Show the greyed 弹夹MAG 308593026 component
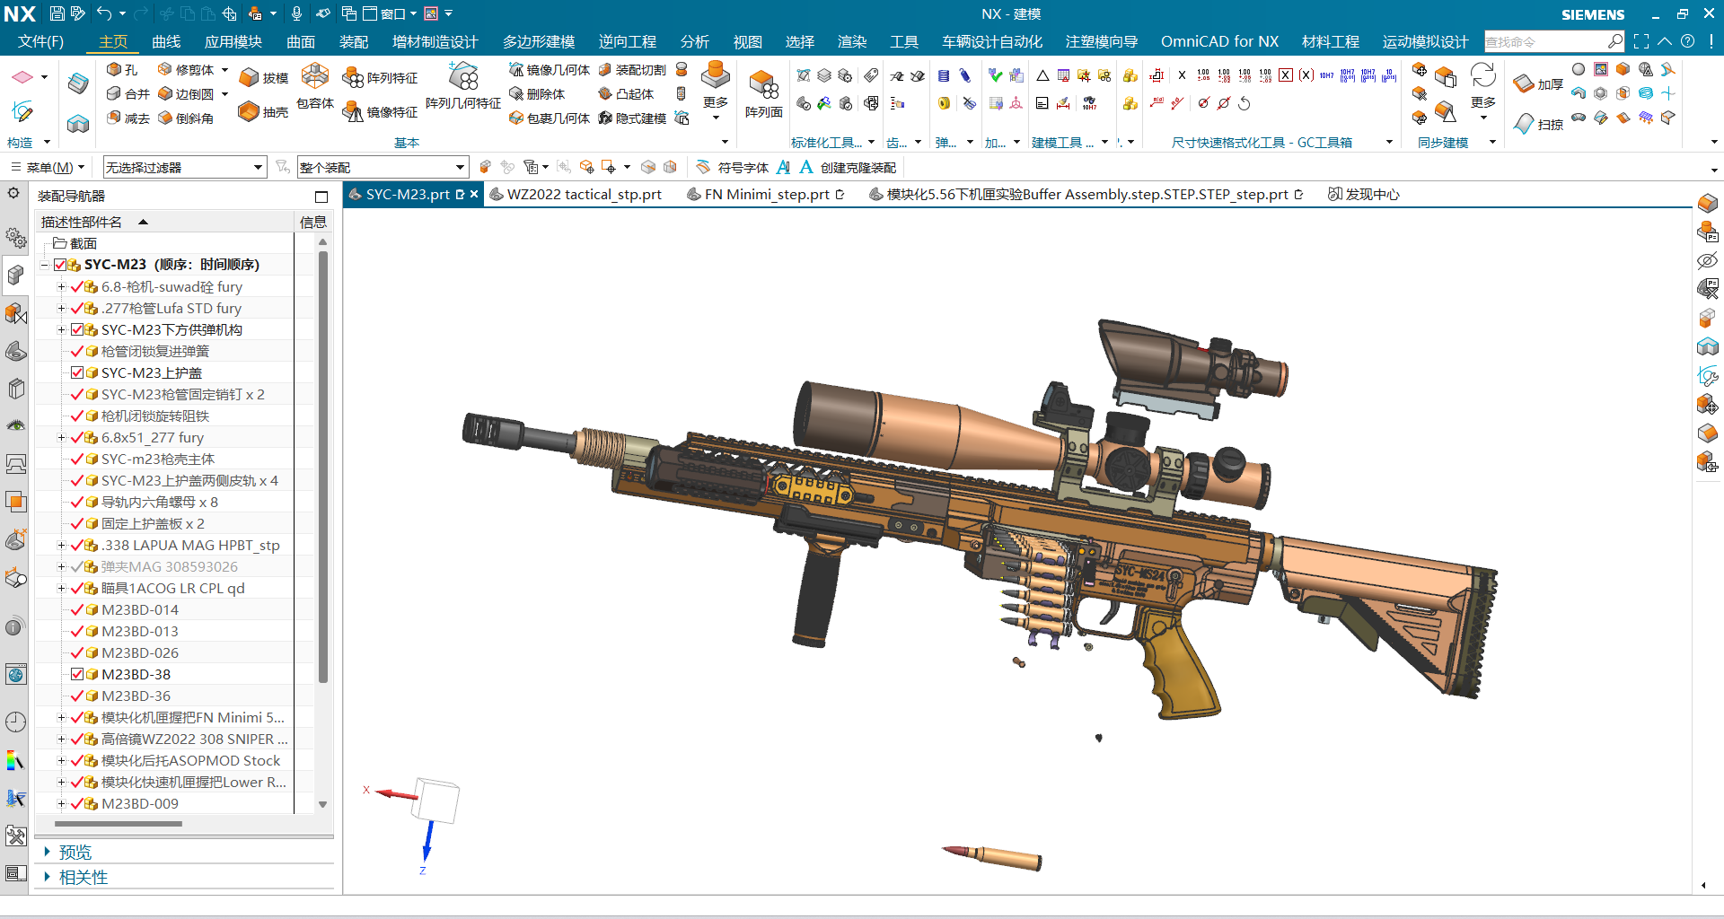The height and width of the screenshot is (919, 1724). (x=77, y=566)
